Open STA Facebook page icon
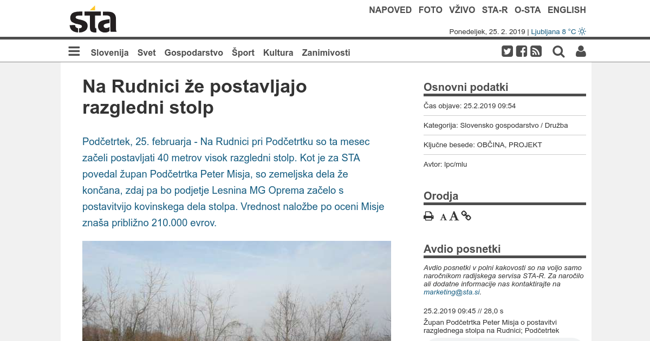Screen dimensions: 650x341 [x=522, y=51]
